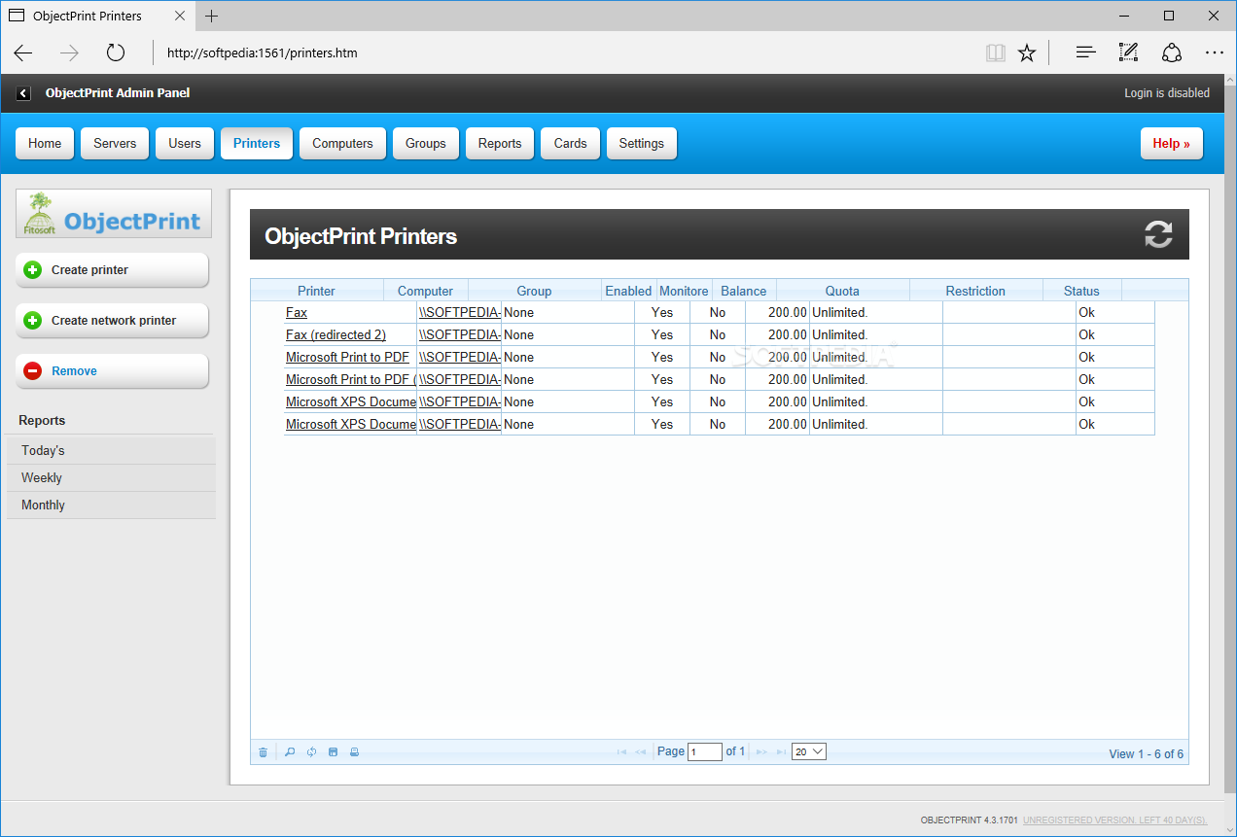
Task: Sort by the Status column header
Action: point(1081,291)
